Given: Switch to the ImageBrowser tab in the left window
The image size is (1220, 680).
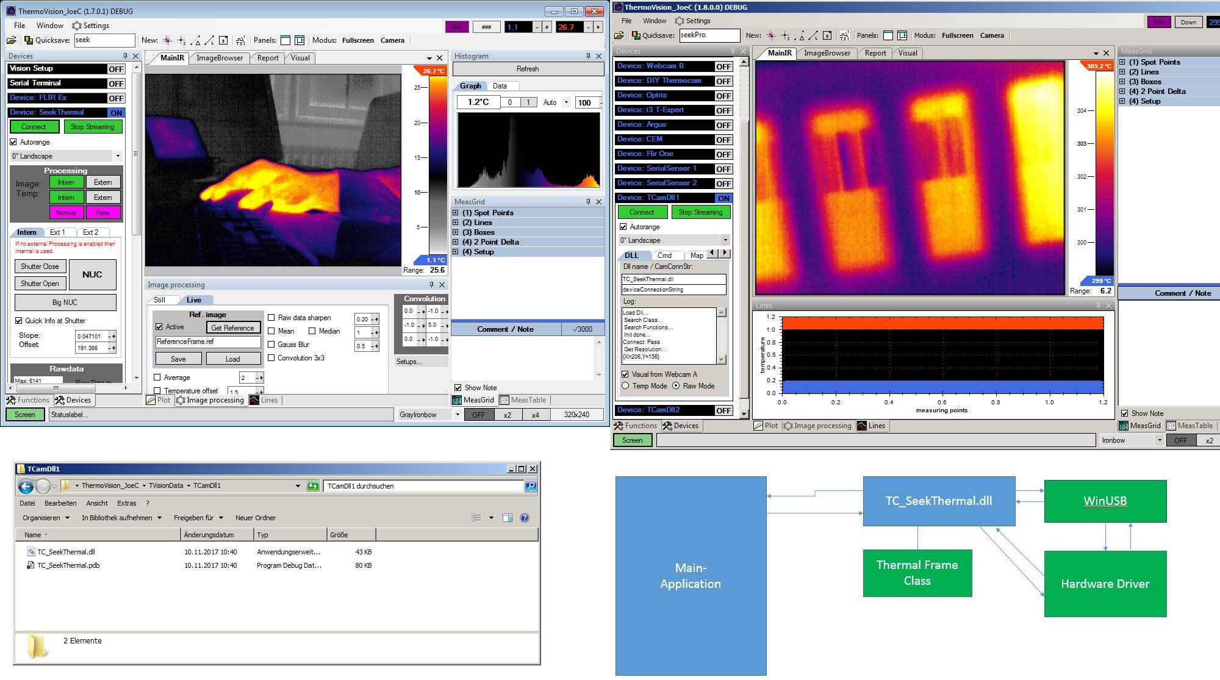Looking at the screenshot, I should pyautogui.click(x=219, y=58).
